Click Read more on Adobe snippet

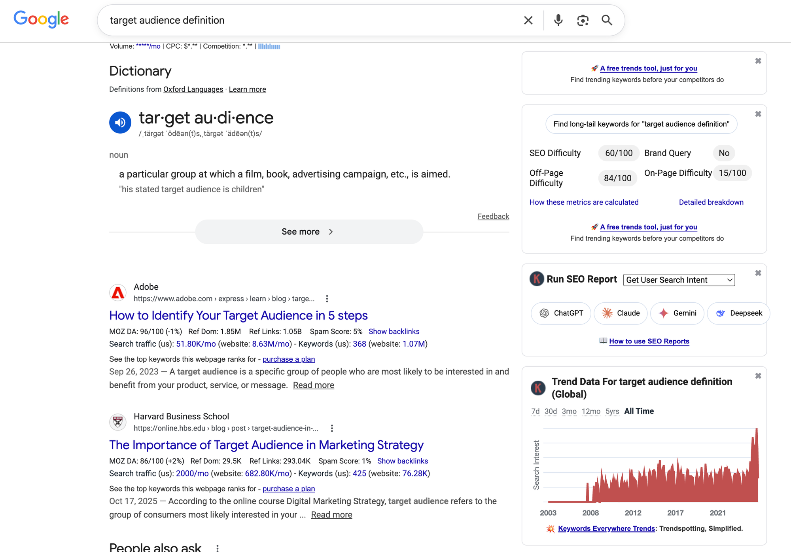coord(313,385)
